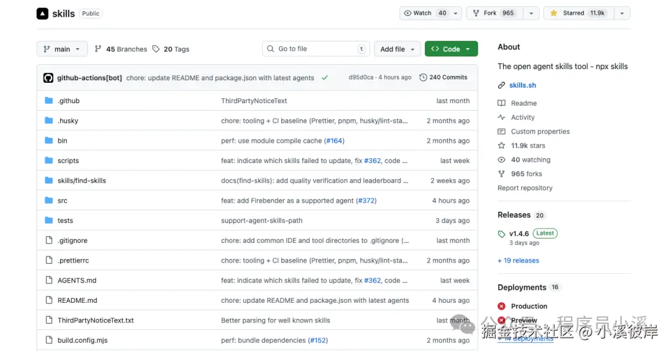View the 45 Branches list

[x=121, y=49]
